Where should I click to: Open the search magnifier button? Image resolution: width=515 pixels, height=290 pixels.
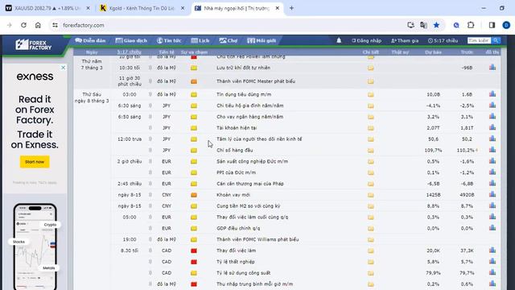496,40
